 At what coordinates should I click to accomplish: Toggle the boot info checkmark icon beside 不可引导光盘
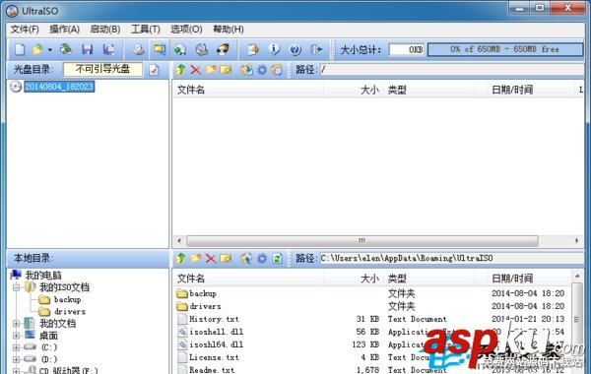(x=154, y=70)
